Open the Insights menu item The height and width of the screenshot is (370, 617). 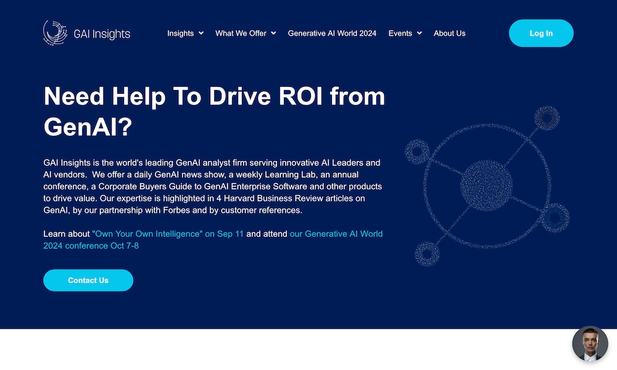180,33
